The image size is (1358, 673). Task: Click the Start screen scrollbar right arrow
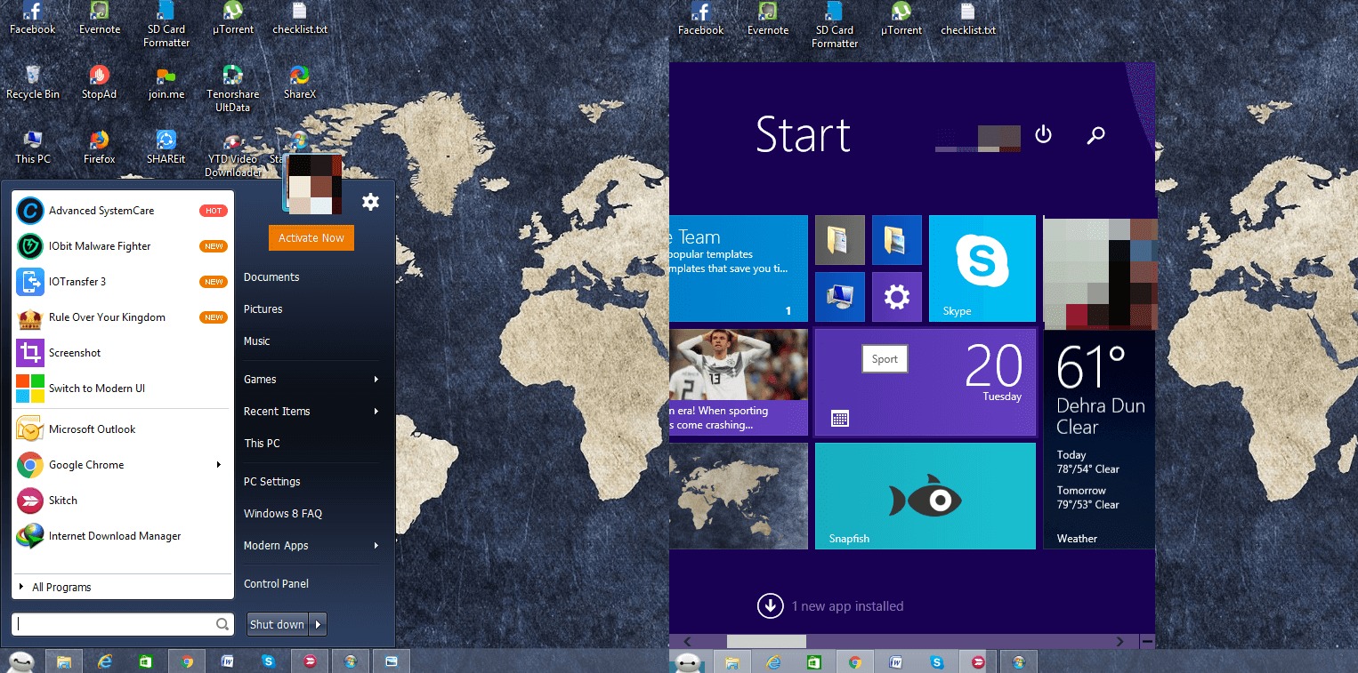(x=1121, y=642)
